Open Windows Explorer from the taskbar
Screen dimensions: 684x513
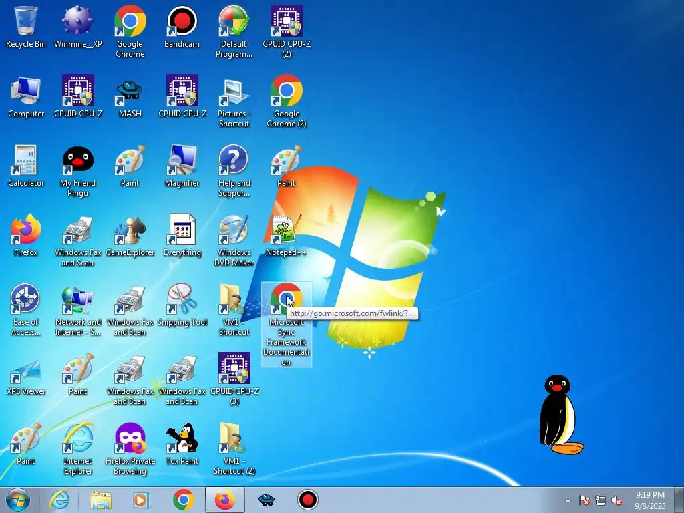101,500
